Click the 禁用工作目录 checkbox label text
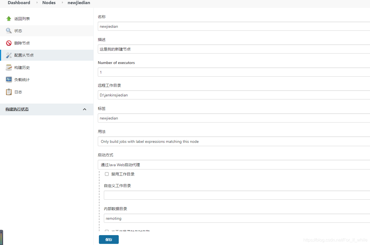370x245 pixels. point(123,174)
